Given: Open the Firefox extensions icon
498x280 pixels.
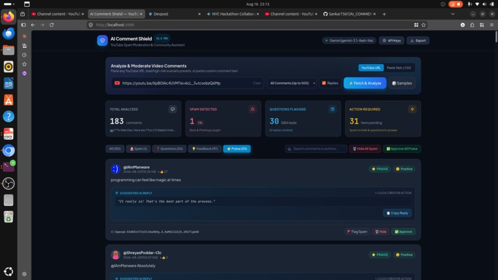Looking at the screenshot, I should pos(472,25).
